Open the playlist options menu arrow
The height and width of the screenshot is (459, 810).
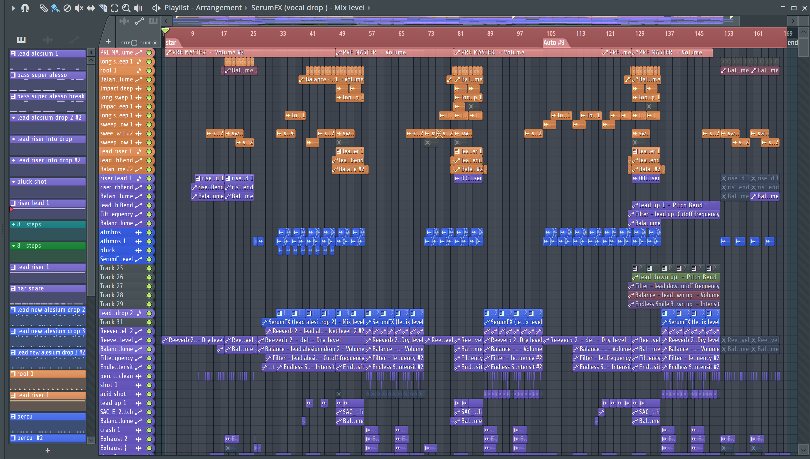click(x=13, y=8)
